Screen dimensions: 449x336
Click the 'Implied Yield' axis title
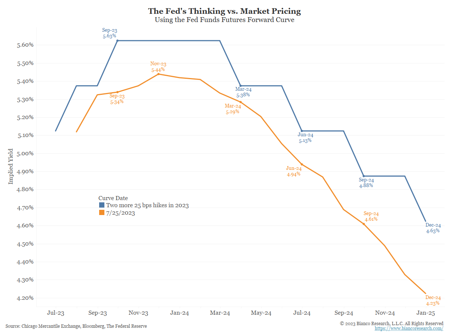click(x=11, y=167)
